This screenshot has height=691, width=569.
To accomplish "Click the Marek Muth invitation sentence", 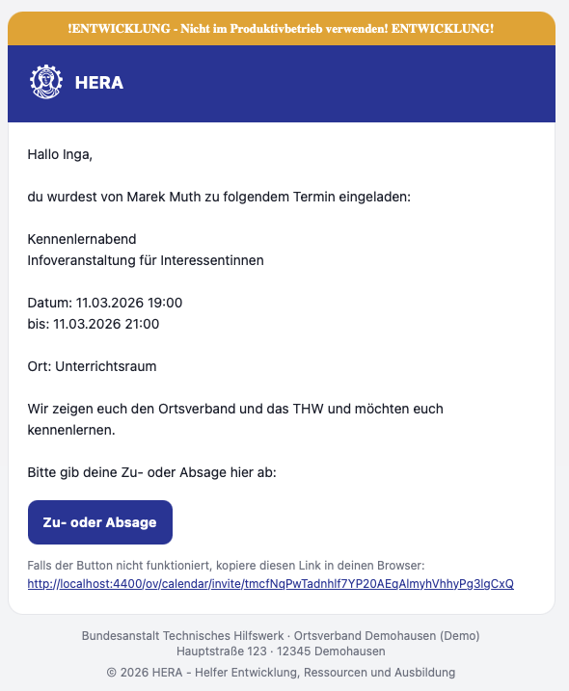I will coord(219,197).
